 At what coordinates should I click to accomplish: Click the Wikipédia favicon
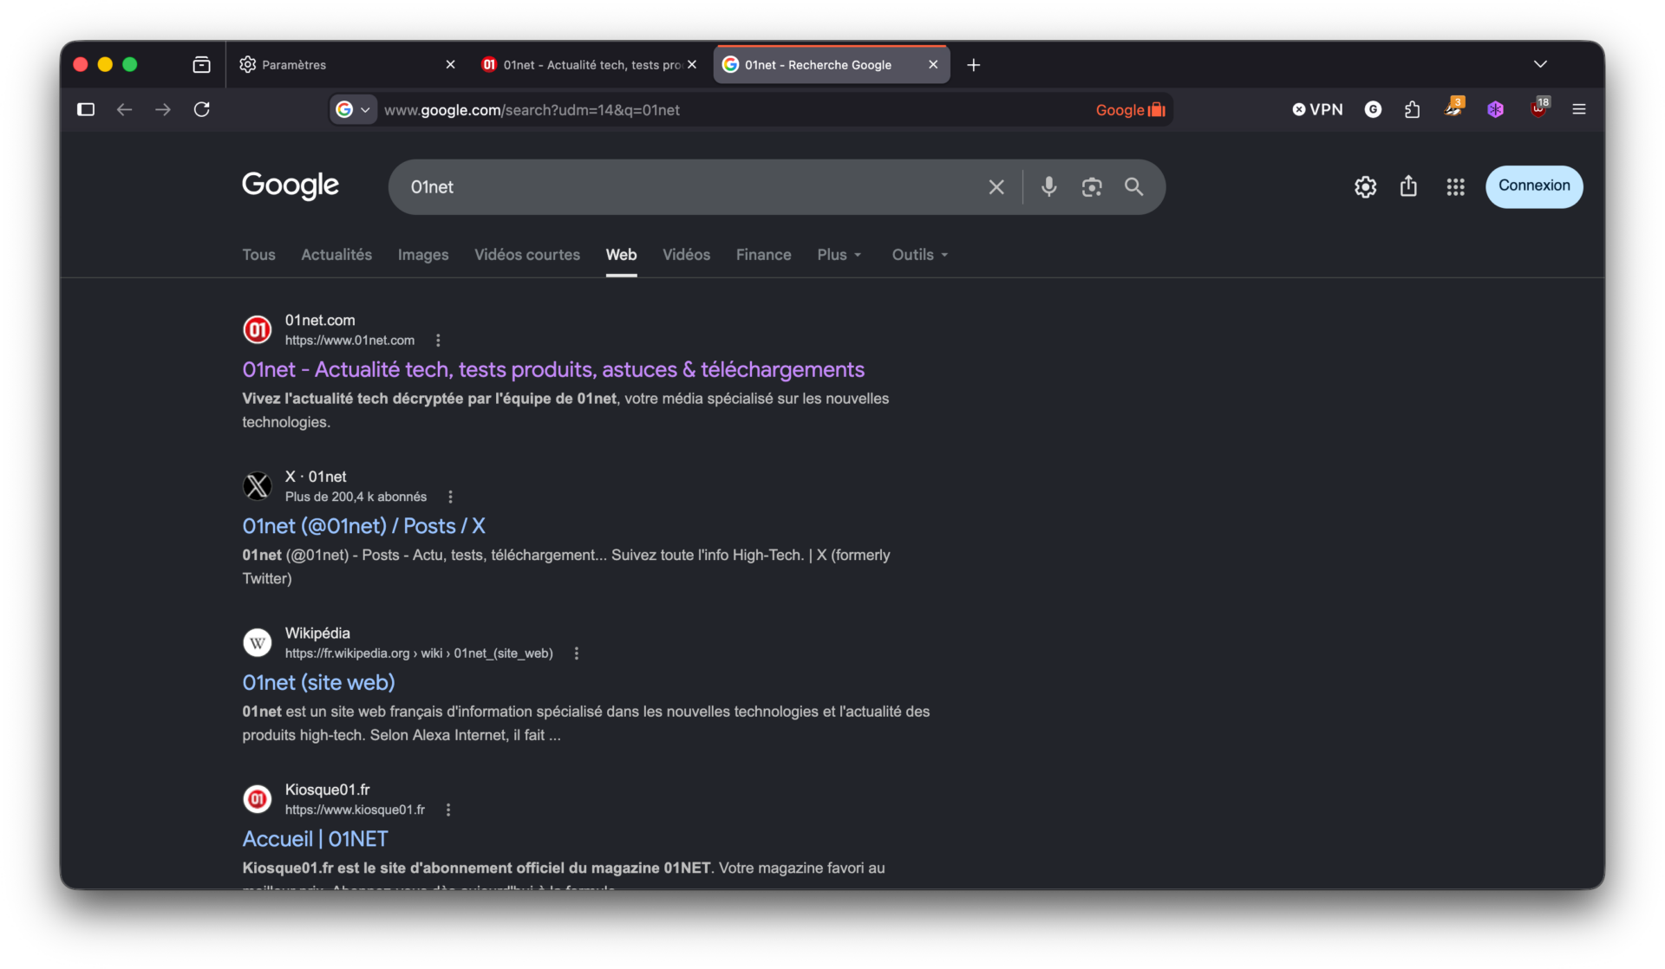coord(257,643)
